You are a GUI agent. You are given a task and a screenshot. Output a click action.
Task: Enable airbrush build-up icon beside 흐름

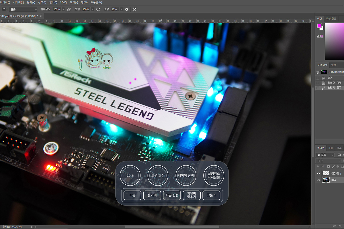click(98, 9)
